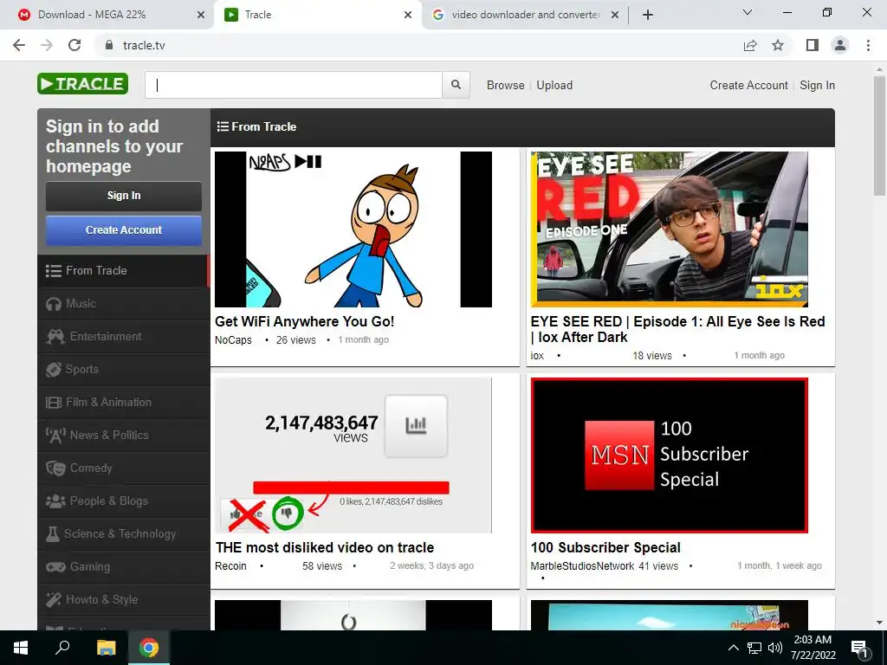Click the padlock site info icon
Viewport: 887px width, 665px height.
click(109, 45)
